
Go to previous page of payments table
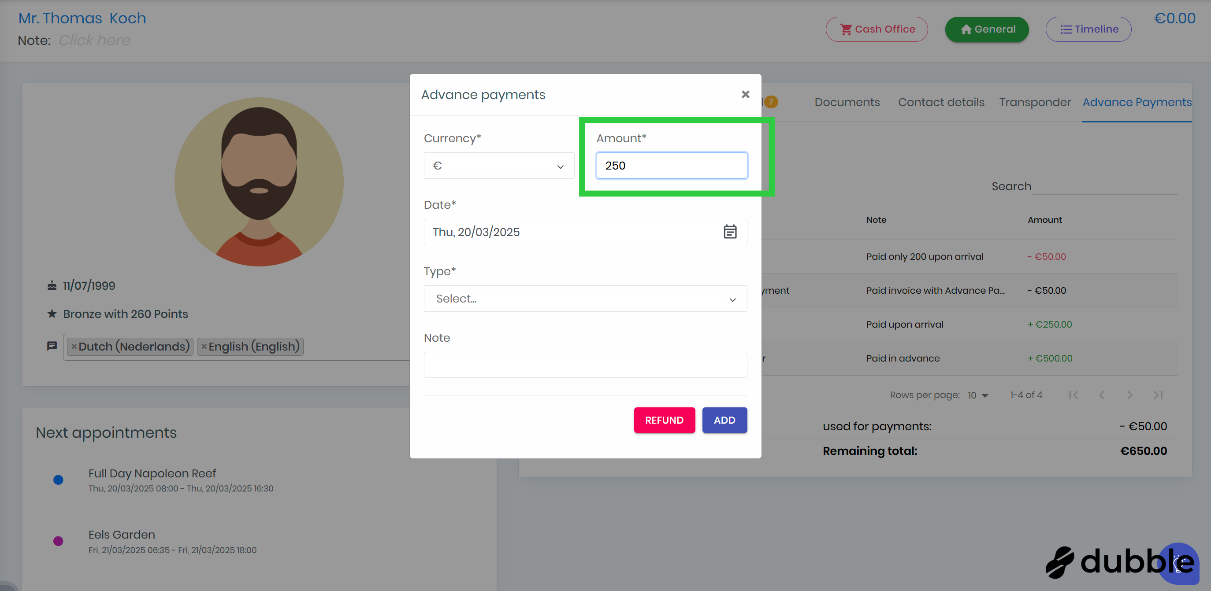pos(1101,395)
